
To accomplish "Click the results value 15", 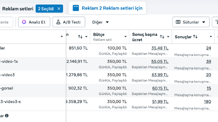I will [x=209, y=88].
